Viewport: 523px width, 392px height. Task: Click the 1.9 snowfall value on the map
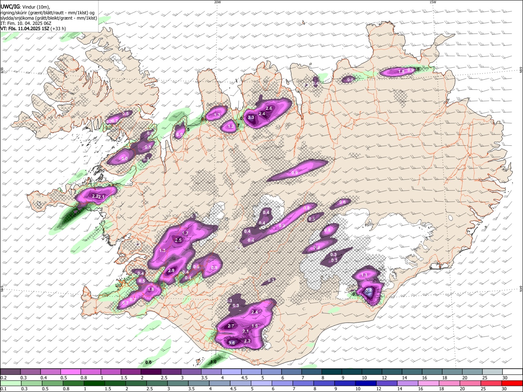[255, 326]
